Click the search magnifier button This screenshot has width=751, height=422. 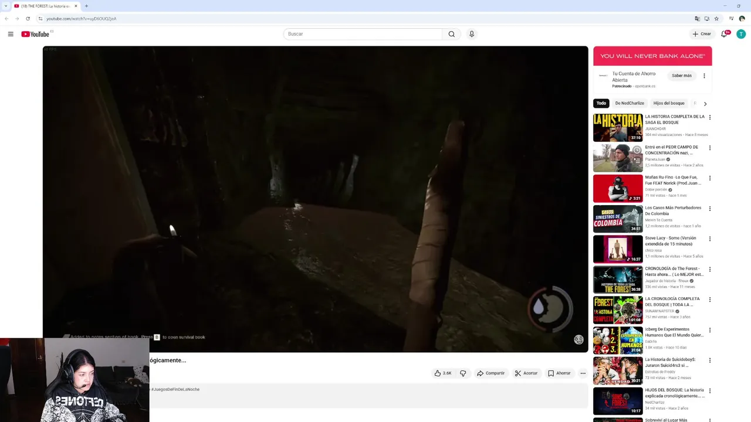click(x=451, y=34)
